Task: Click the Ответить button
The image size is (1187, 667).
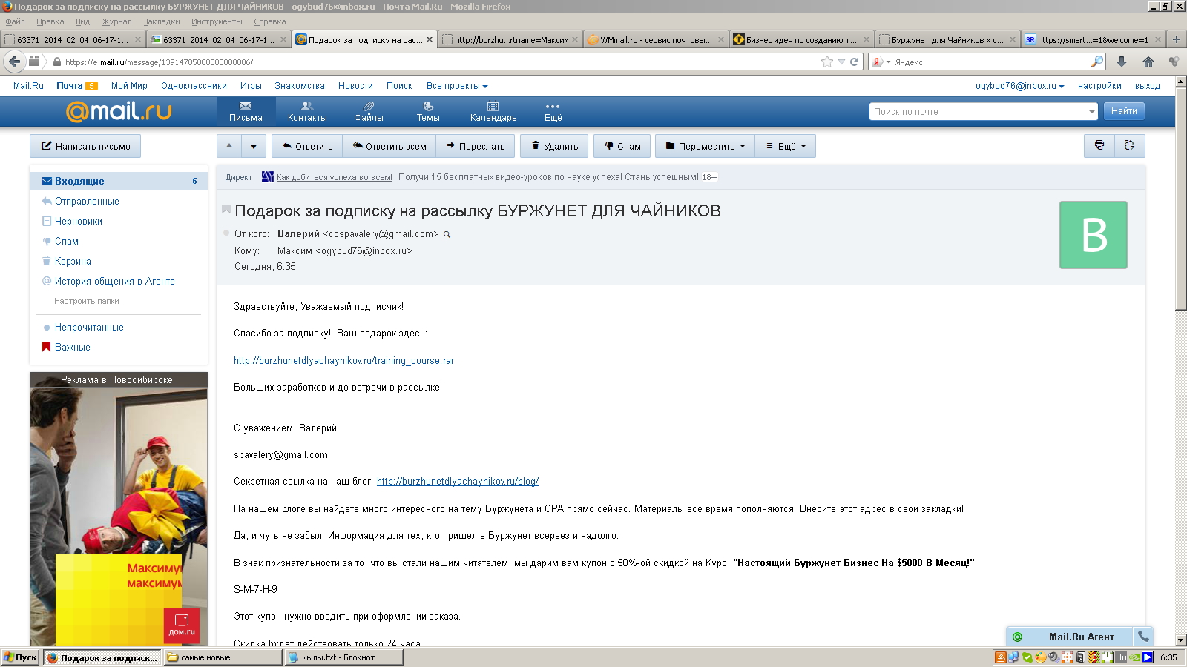Action: [307, 146]
